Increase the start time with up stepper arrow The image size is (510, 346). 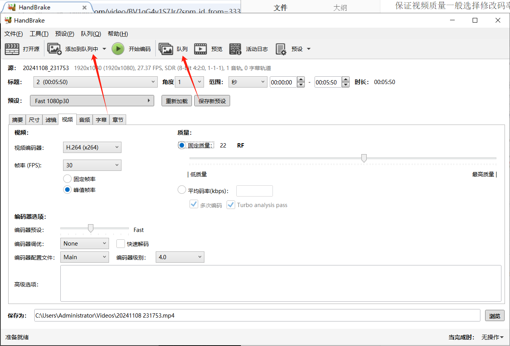[301, 79]
